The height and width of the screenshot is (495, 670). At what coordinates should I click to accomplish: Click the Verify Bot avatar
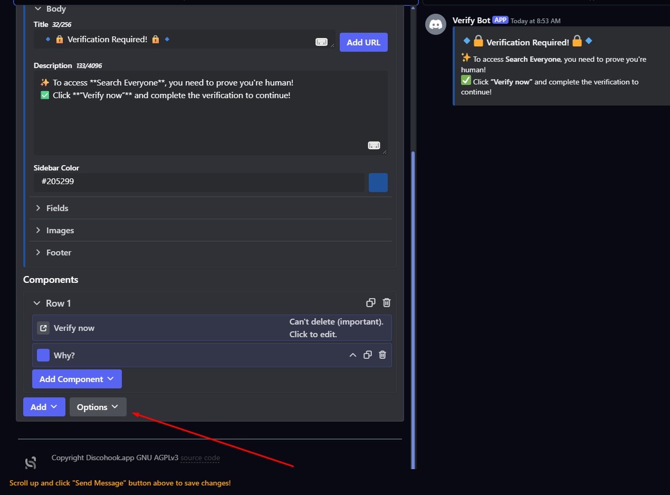pos(436,24)
